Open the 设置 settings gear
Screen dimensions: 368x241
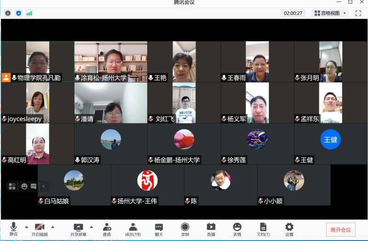(289, 230)
